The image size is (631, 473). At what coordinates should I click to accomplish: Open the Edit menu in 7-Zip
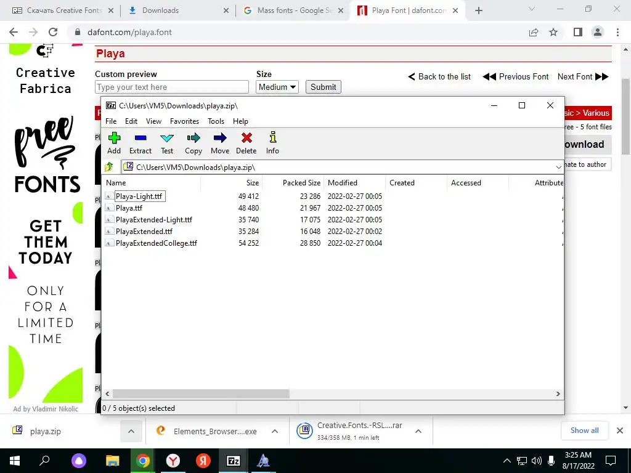tap(131, 121)
